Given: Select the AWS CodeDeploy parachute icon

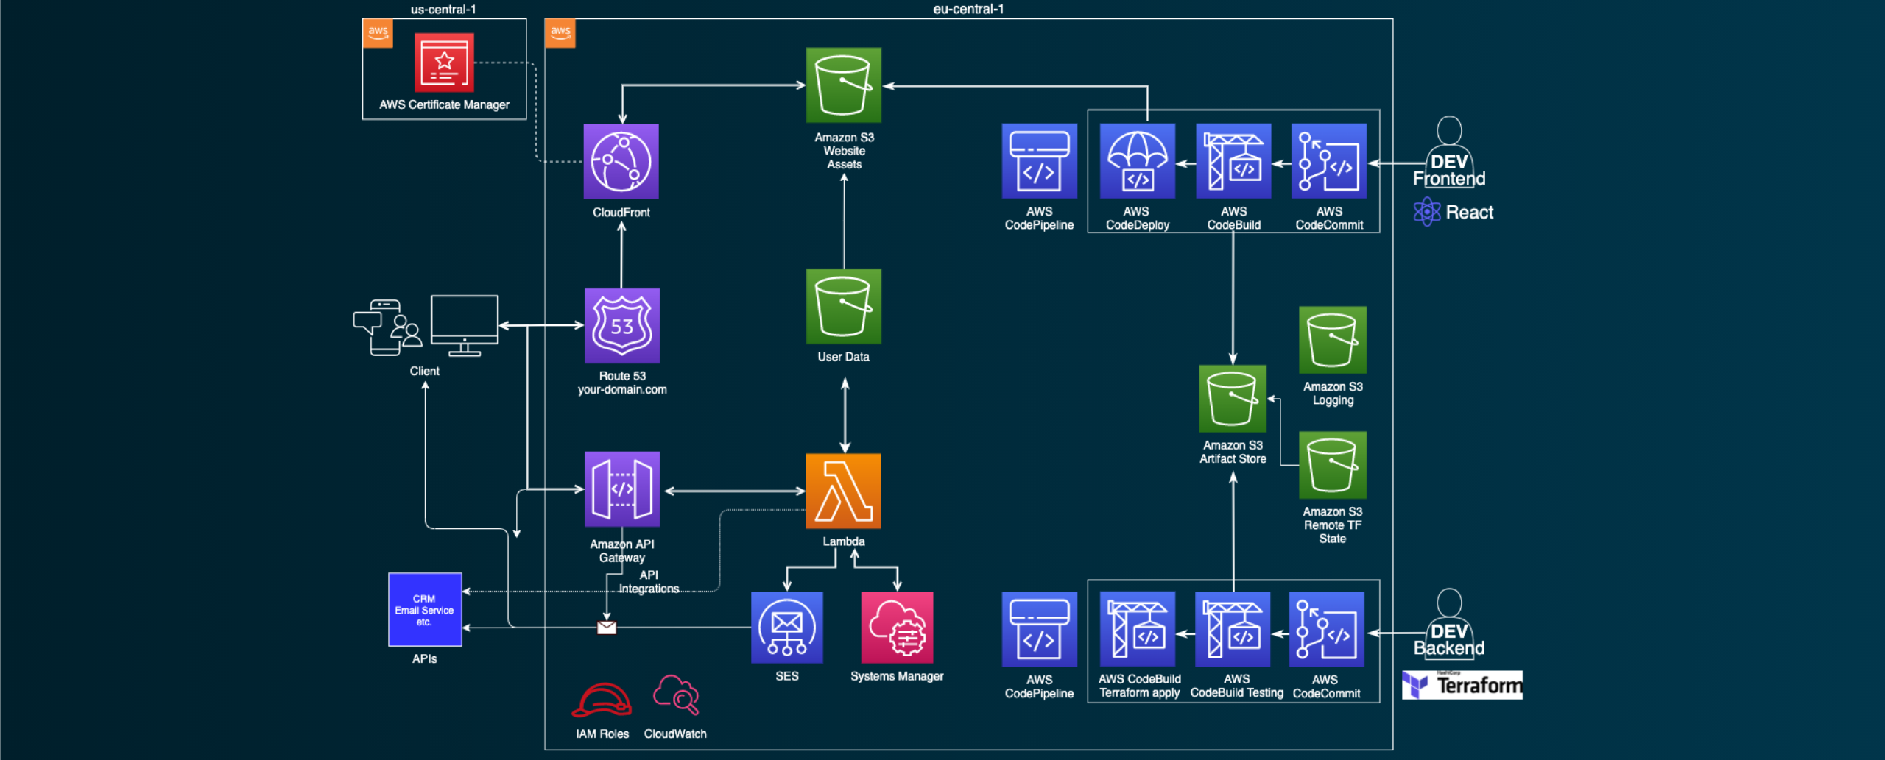Looking at the screenshot, I should click(1137, 161).
